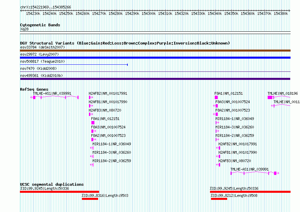Click the pink box glyph under left-cluster F8A1|NM_012151
This screenshot has width=300, height=212.
pos(93,123)
